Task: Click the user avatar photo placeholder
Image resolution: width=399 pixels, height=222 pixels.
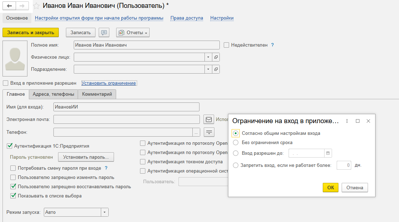Action: [15, 58]
